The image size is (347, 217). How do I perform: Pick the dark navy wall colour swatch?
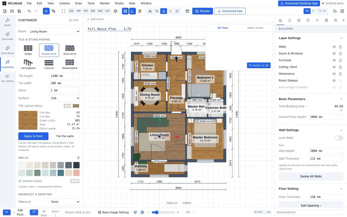point(76,165)
